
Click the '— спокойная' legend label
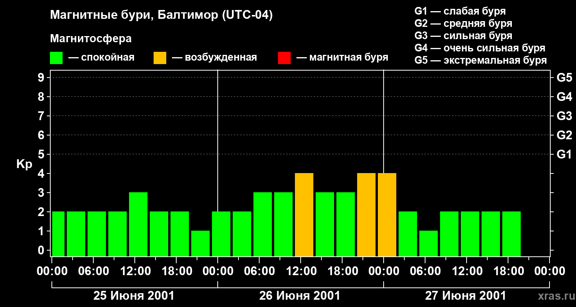(x=101, y=58)
